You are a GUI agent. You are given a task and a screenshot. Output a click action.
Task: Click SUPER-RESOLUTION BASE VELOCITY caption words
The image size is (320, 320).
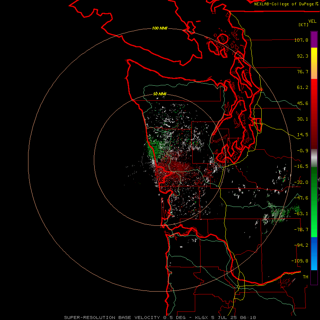pyautogui.click(x=112, y=318)
